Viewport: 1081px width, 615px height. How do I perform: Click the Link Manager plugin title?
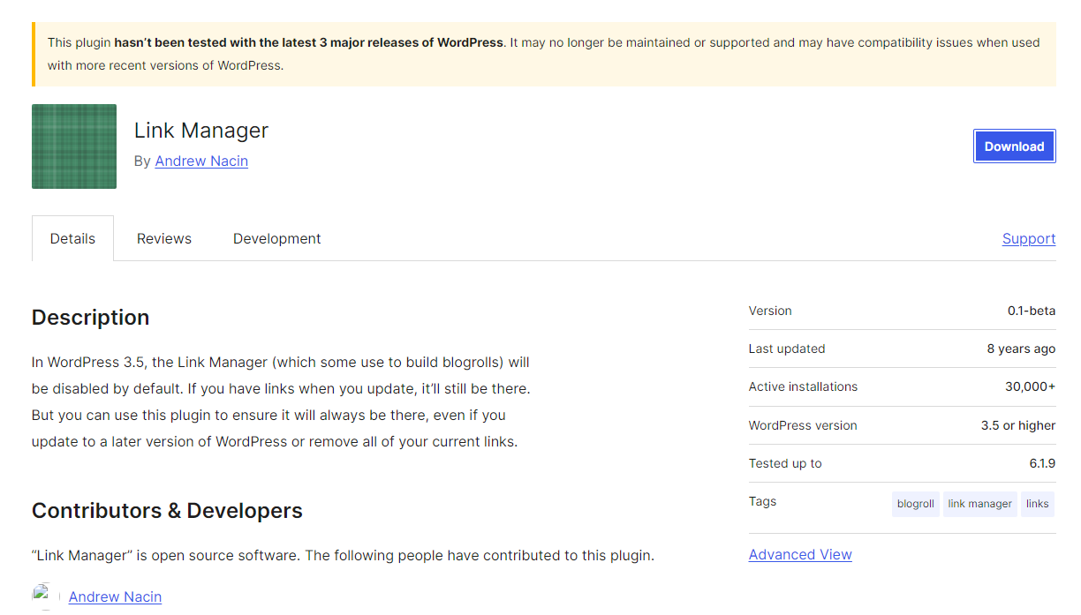pyautogui.click(x=201, y=131)
